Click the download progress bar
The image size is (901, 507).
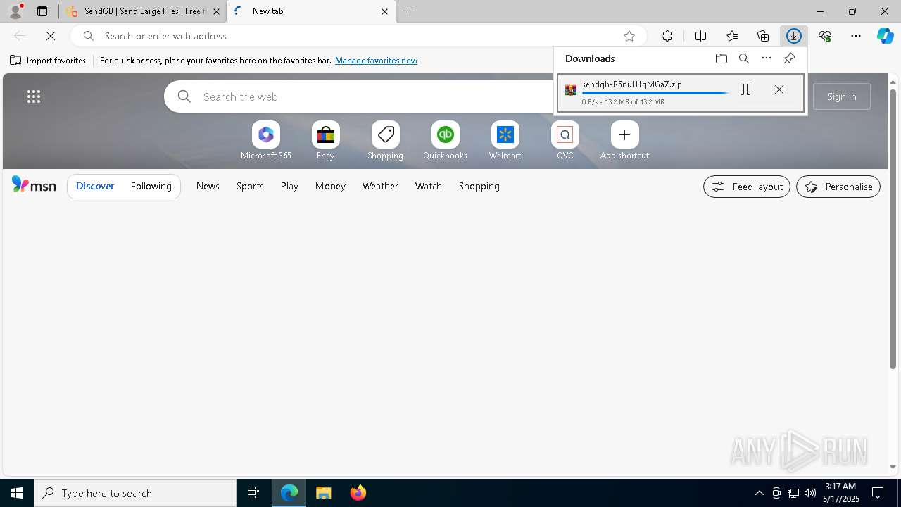tap(655, 93)
